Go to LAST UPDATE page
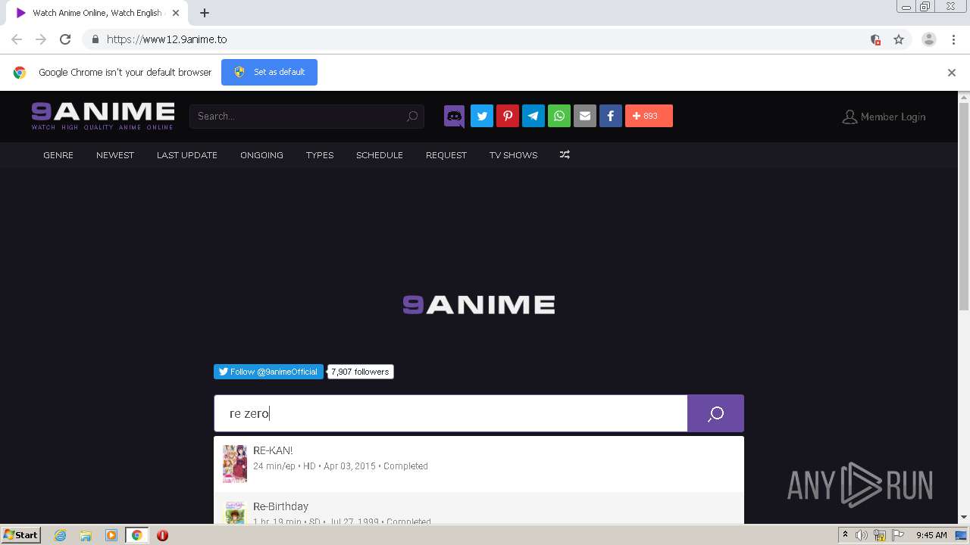The width and height of the screenshot is (970, 545). click(187, 155)
